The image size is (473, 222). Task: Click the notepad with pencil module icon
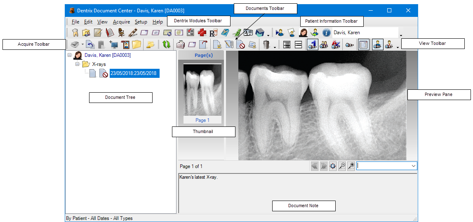pos(98,32)
